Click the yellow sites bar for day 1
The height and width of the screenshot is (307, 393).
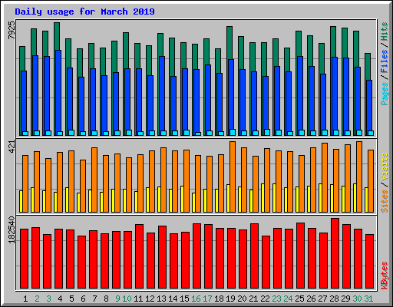tap(21, 201)
